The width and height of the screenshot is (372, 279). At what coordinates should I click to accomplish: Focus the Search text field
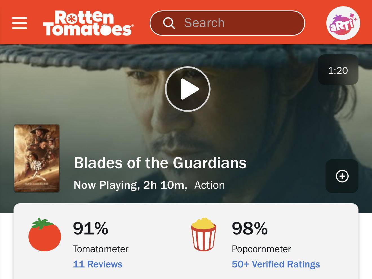click(x=237, y=23)
